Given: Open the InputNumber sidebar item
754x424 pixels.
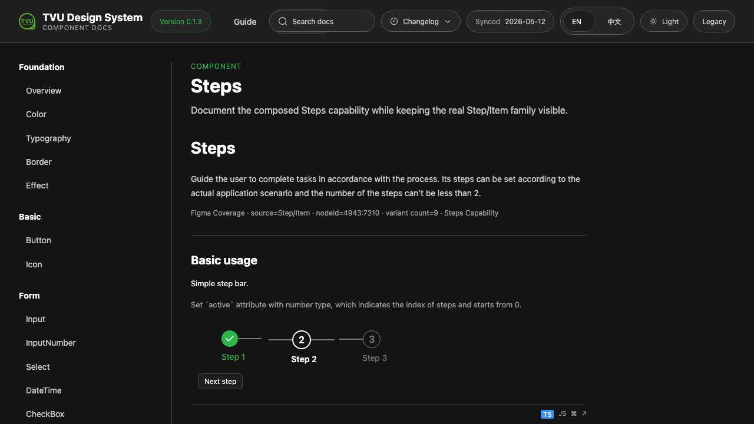Looking at the screenshot, I should tap(51, 343).
